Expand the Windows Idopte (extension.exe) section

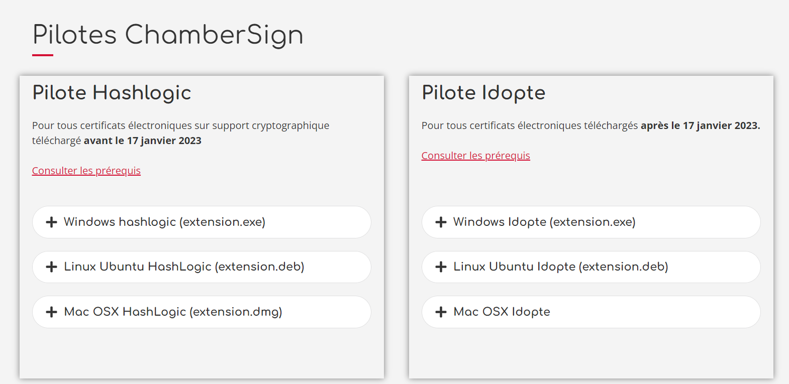click(x=544, y=222)
